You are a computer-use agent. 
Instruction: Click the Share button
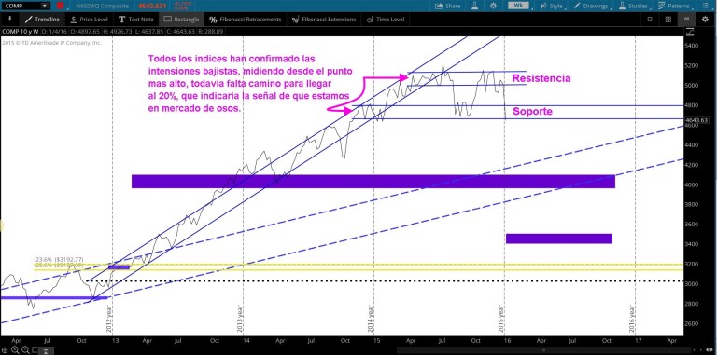tap(448, 6)
